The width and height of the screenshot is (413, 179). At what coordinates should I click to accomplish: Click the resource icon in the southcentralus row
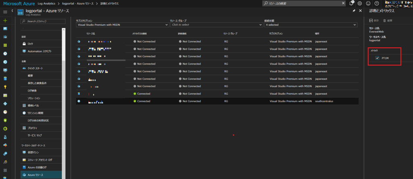pyautogui.click(x=79, y=101)
